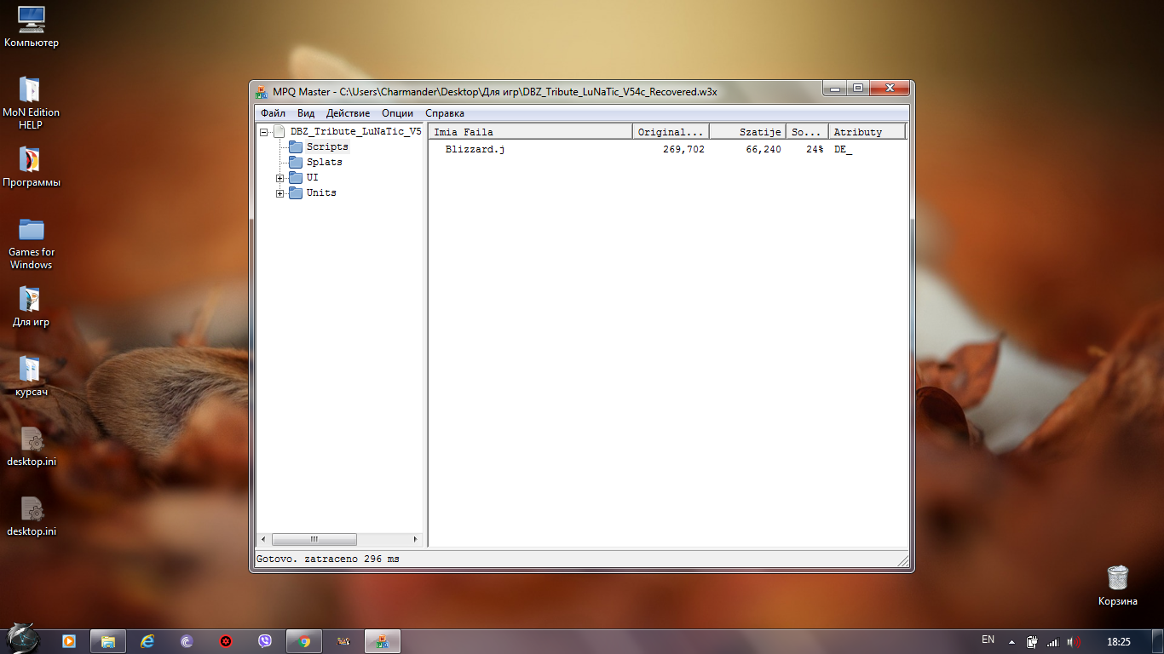
Task: Click the DE_ attributes cell
Action: point(843,150)
